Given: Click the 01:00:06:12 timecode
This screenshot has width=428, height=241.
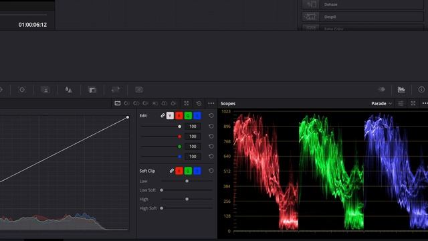Looking at the screenshot, I should (33, 25).
